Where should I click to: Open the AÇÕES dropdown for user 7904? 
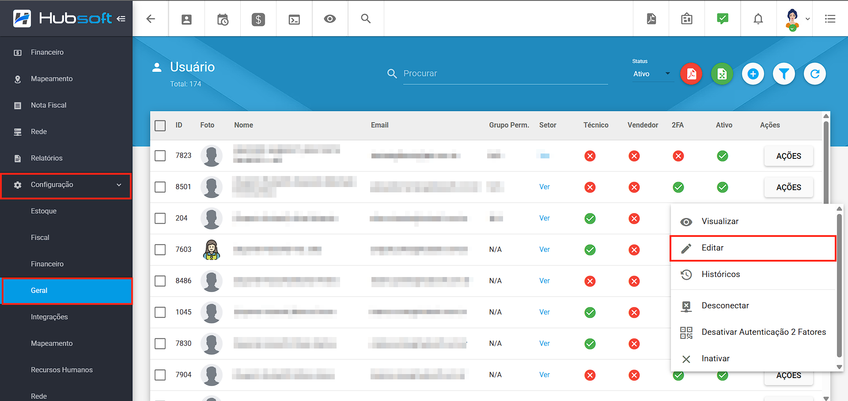788,376
